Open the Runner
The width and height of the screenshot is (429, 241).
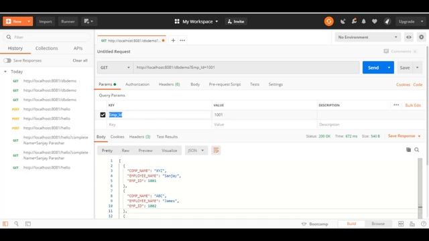pyautogui.click(x=68, y=21)
